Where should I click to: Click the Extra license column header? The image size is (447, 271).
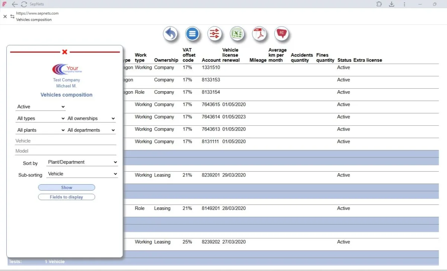tap(368, 60)
